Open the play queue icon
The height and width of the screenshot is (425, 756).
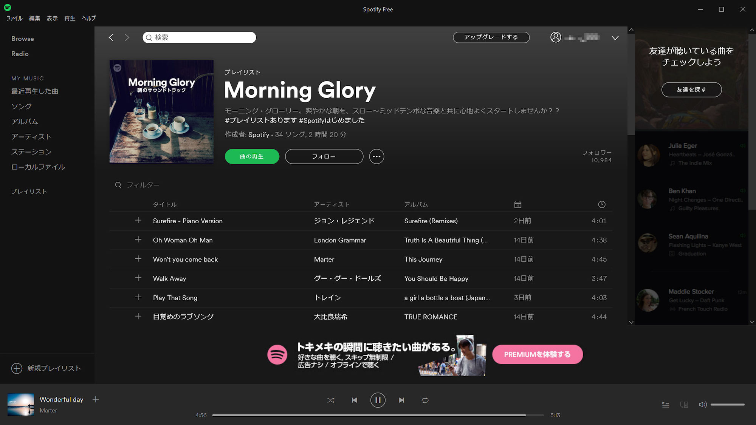click(x=666, y=405)
